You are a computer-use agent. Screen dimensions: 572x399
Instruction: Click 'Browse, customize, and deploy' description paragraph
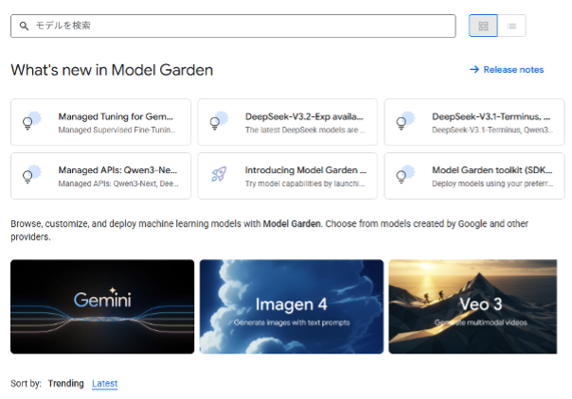pyautogui.click(x=269, y=230)
